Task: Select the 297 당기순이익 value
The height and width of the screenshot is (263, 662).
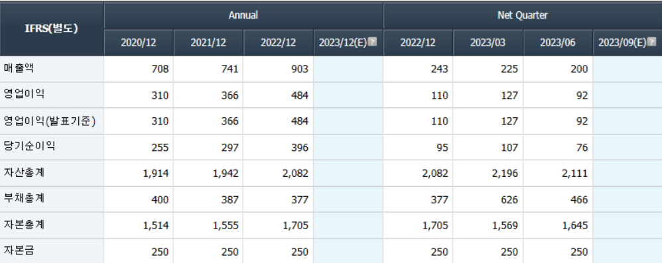Action: pyautogui.click(x=230, y=148)
